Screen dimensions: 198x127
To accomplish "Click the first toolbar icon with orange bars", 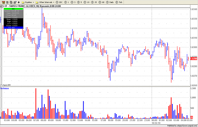I will (3, 2).
